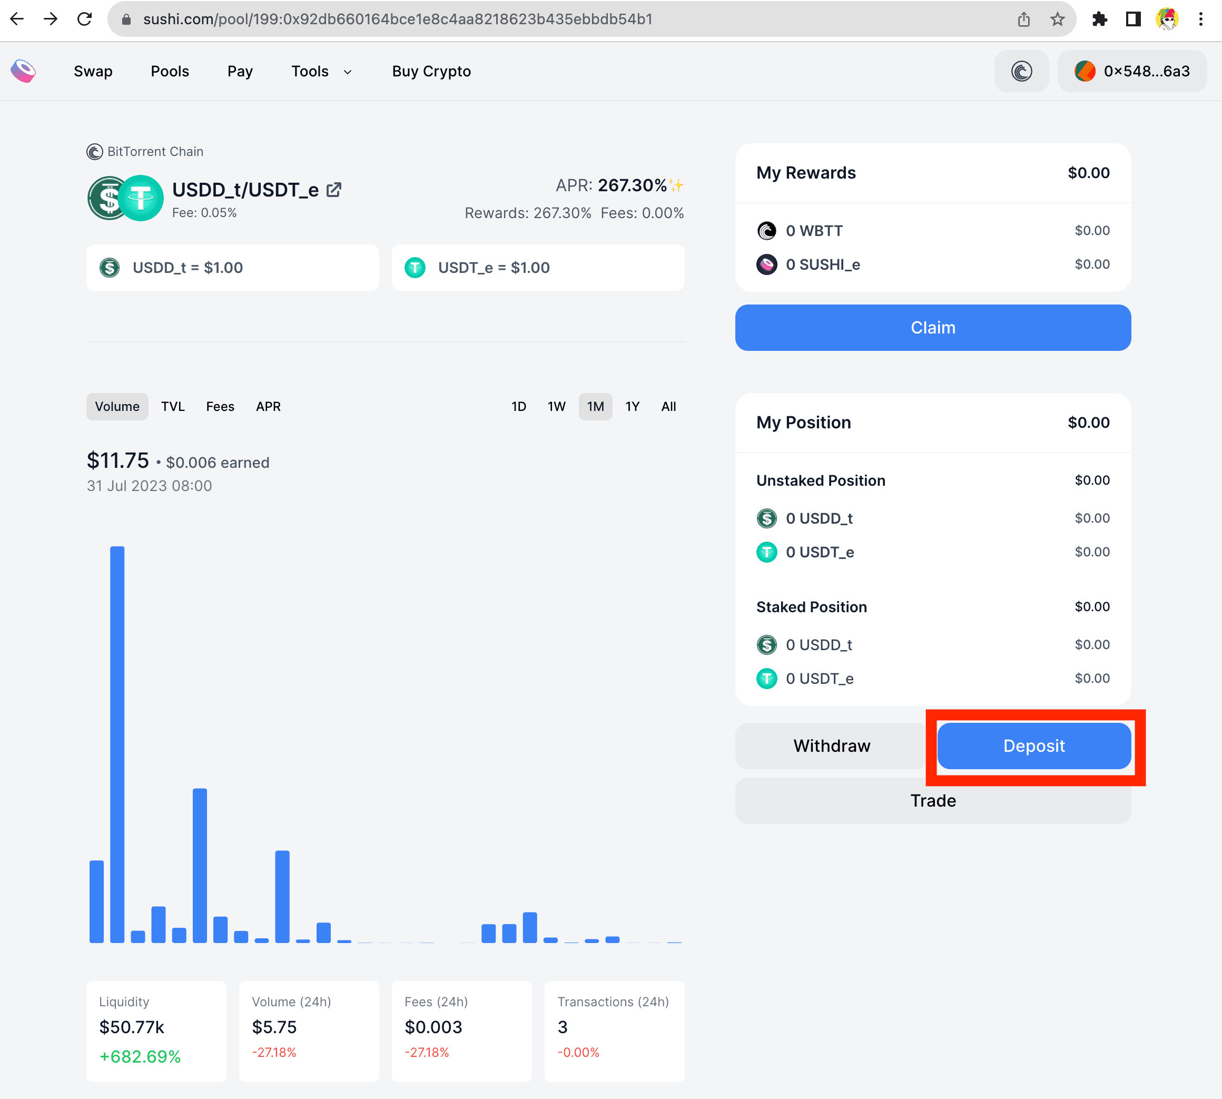Claim rewards with Claim button
The image size is (1222, 1099).
pyautogui.click(x=933, y=327)
